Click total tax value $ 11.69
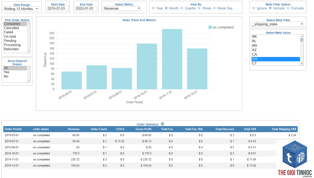The width and height of the screenshot is (314, 178). (x=251, y=159)
